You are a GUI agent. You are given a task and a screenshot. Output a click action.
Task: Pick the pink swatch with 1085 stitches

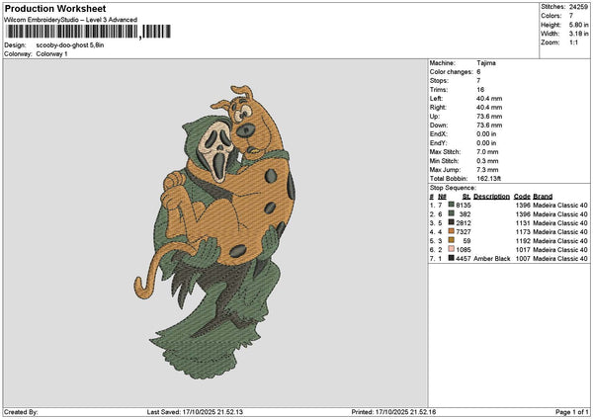(x=452, y=249)
